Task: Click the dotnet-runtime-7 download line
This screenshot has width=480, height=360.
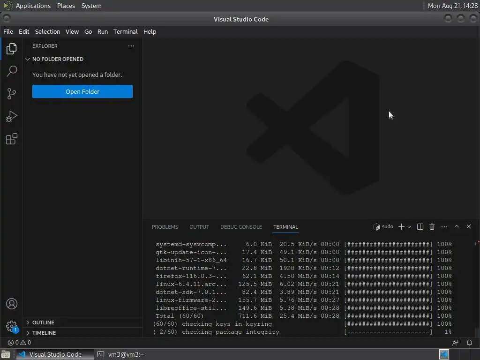Action: [303, 268]
